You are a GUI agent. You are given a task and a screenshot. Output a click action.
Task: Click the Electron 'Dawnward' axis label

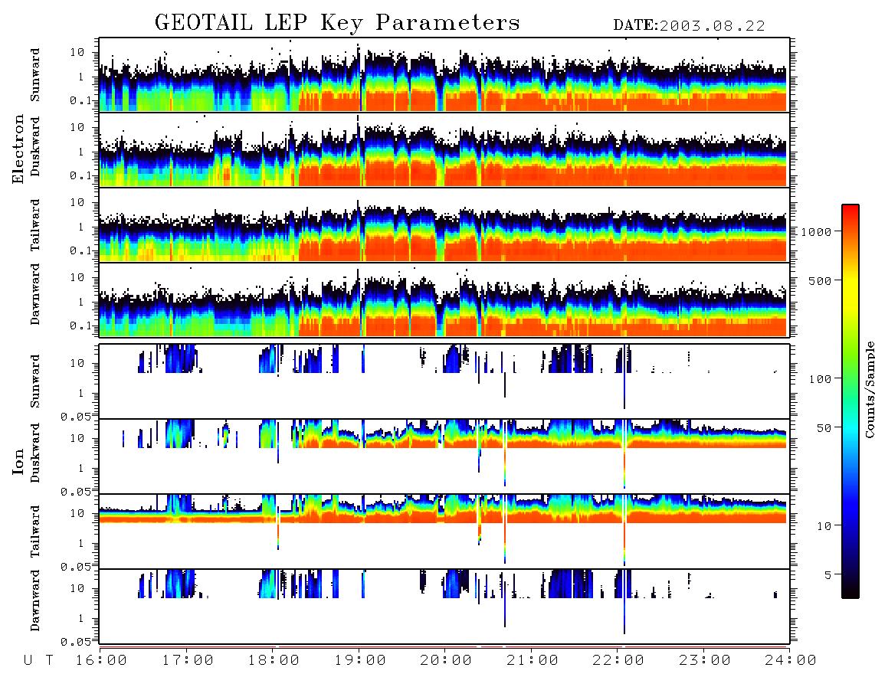coord(35,295)
